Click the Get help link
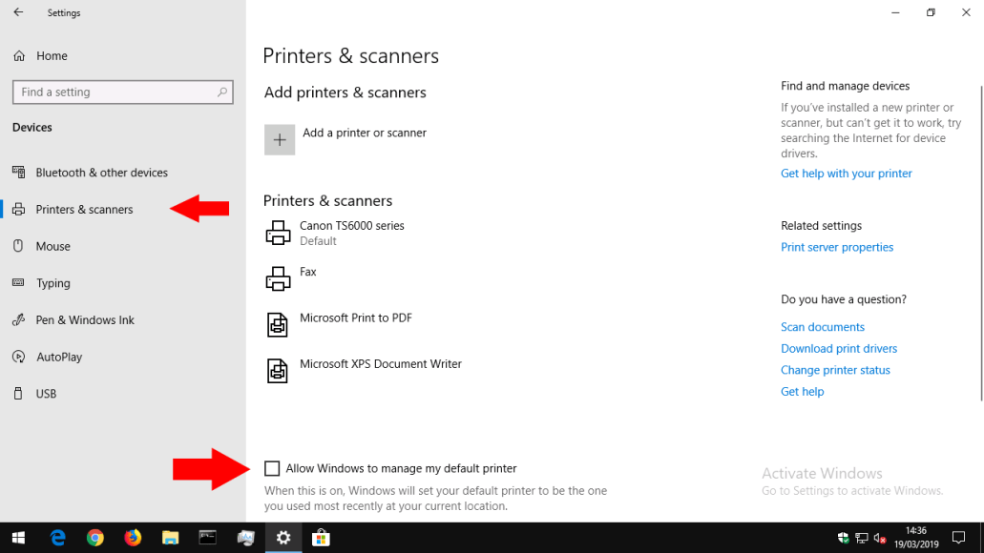 [x=802, y=392]
